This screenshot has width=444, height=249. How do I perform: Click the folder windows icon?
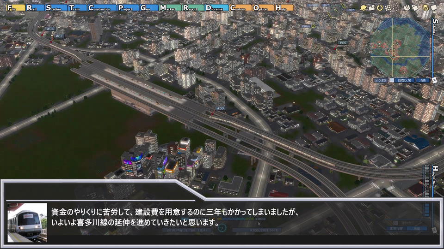pyautogui.click(x=371, y=8)
